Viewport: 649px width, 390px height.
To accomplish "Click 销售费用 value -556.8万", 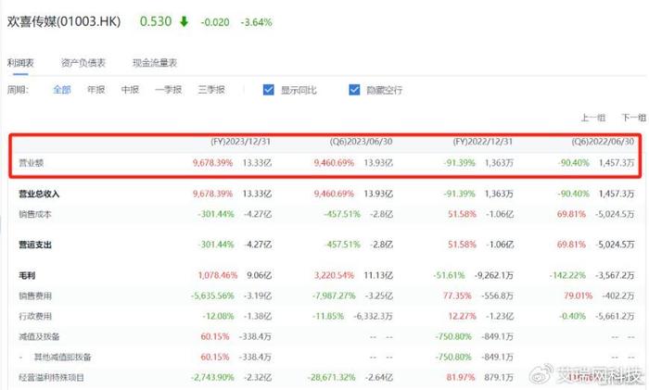I will click(498, 296).
